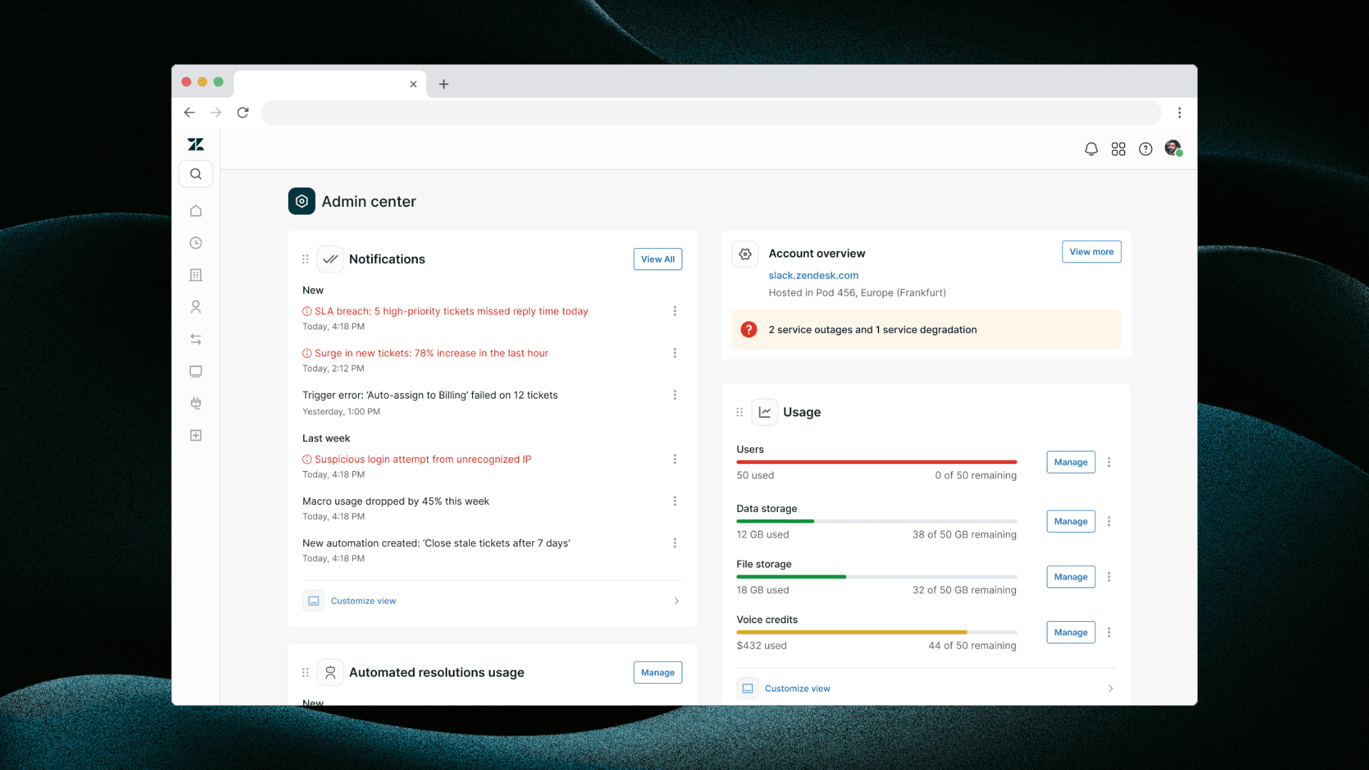The height and width of the screenshot is (770, 1369).
Task: Expand Customize view chevron under Usage
Action: point(1110,689)
